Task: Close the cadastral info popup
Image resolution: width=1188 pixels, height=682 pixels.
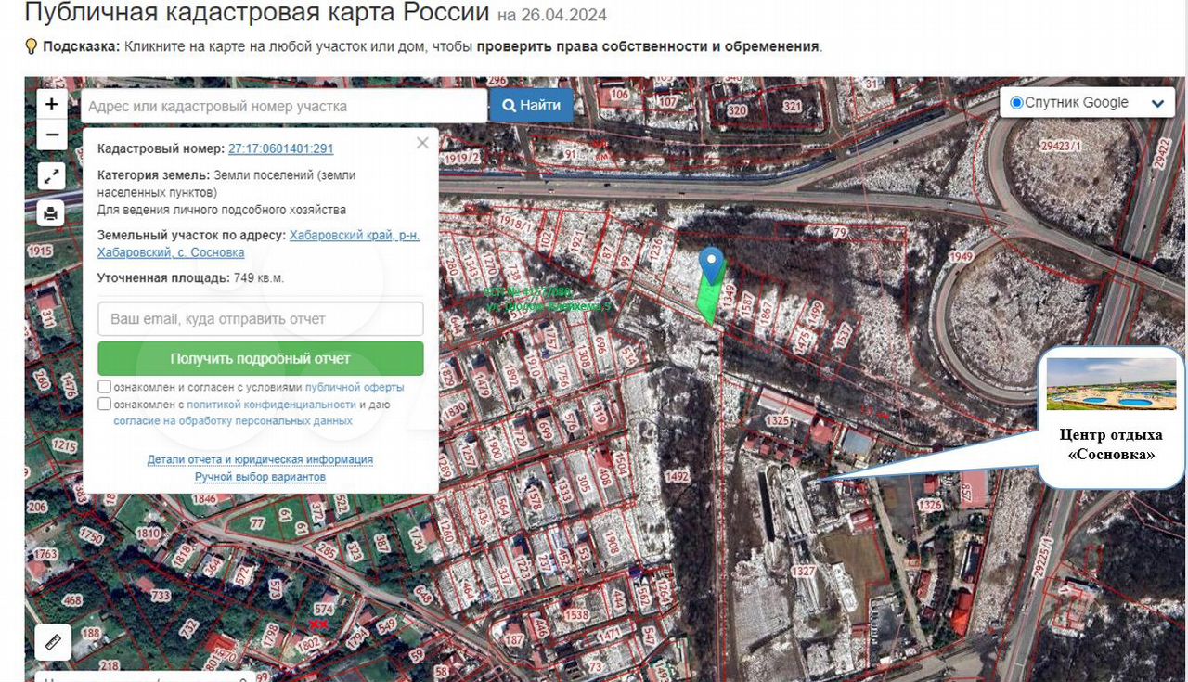Action: pyautogui.click(x=422, y=143)
